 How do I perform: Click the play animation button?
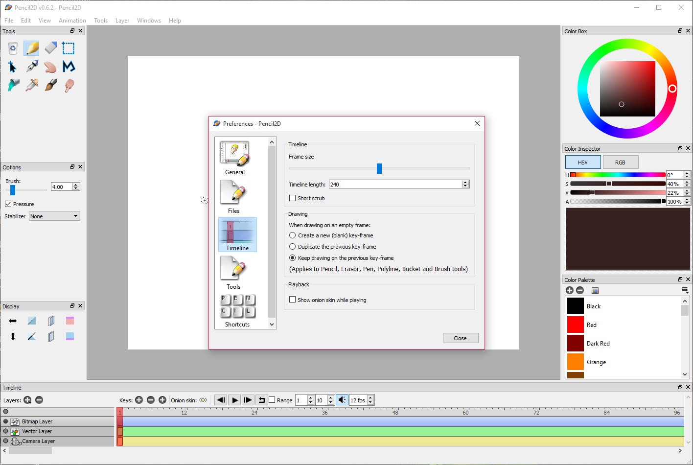[234, 400]
